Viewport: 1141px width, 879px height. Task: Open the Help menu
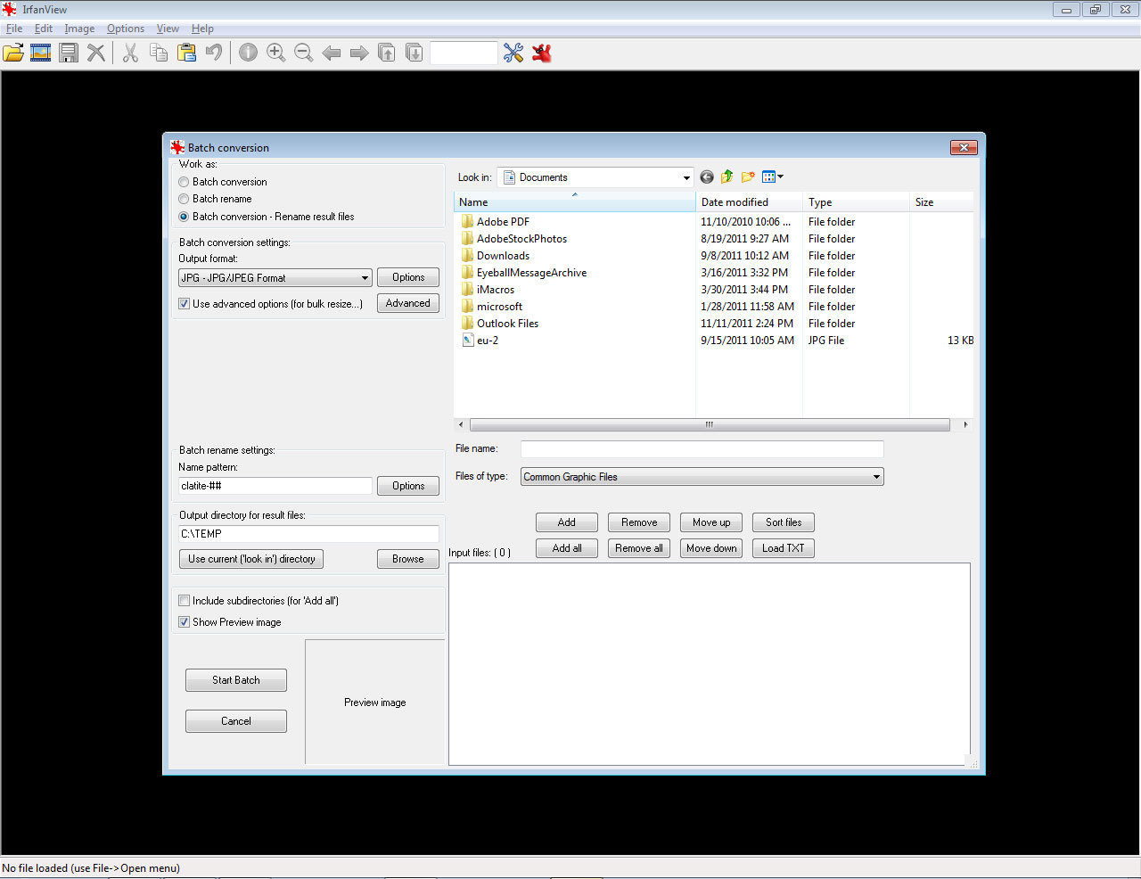(x=202, y=29)
